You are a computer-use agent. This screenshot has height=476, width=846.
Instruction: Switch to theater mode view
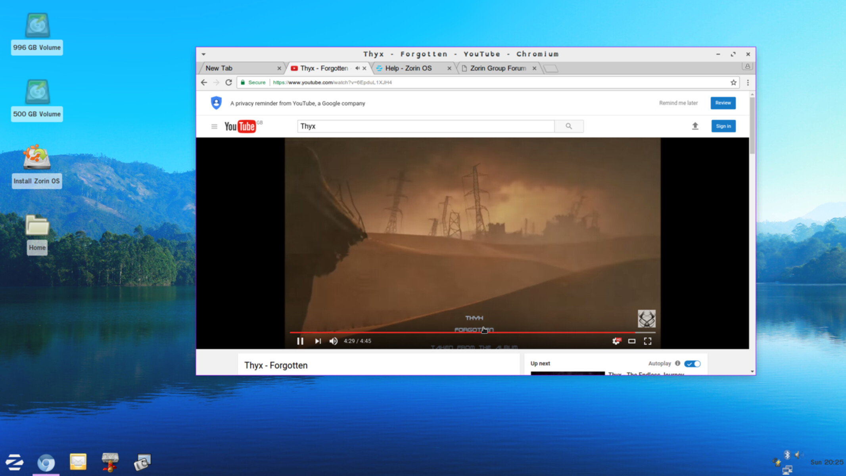[632, 341]
